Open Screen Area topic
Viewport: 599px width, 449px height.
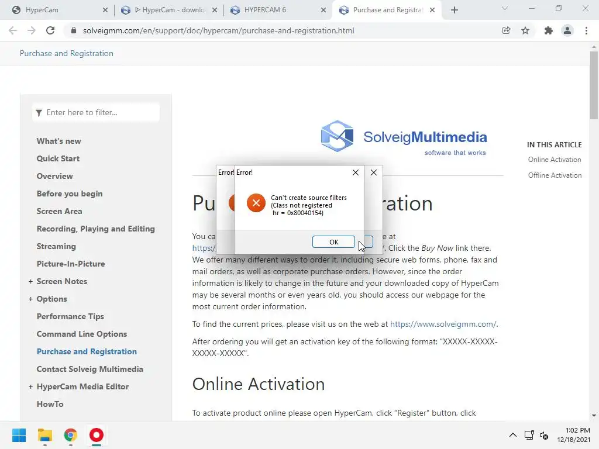tap(59, 211)
